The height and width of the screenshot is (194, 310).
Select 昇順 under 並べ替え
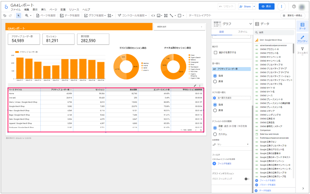tap(215, 81)
